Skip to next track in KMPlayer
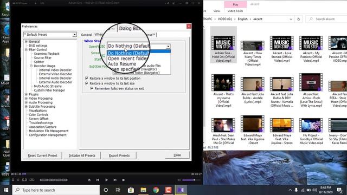This screenshot has height=195, width=347. (115, 180)
